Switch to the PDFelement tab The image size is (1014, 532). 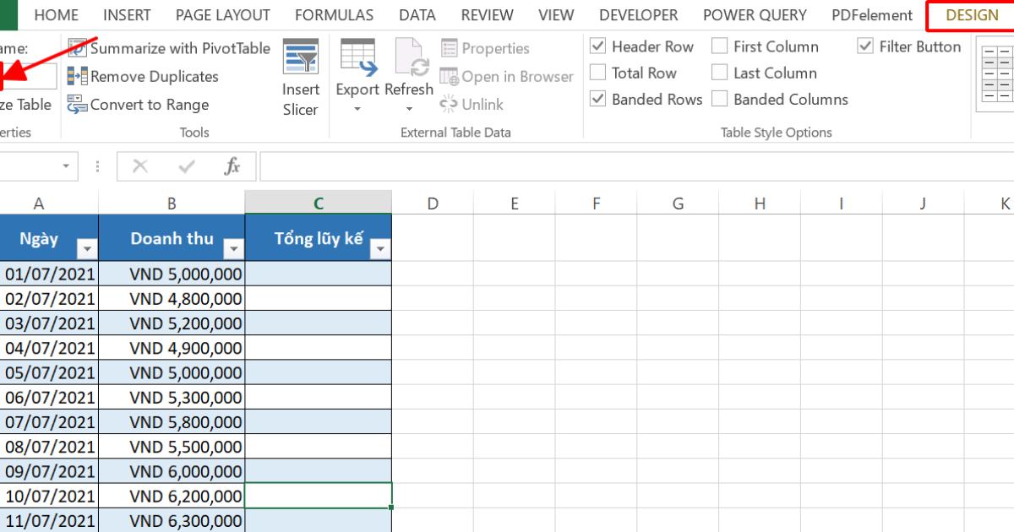pyautogui.click(x=871, y=14)
